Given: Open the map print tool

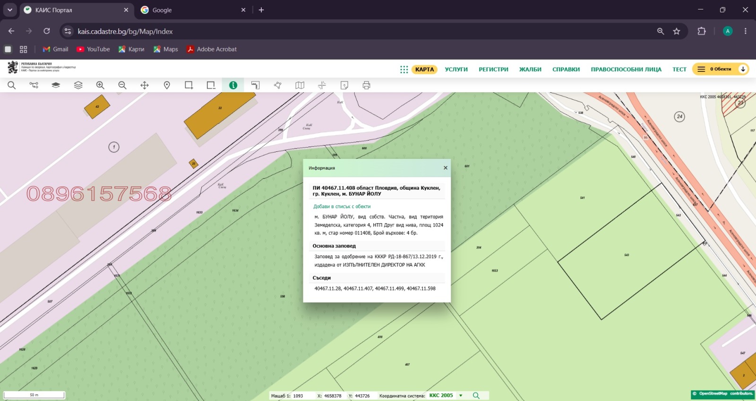Looking at the screenshot, I should coord(366,85).
